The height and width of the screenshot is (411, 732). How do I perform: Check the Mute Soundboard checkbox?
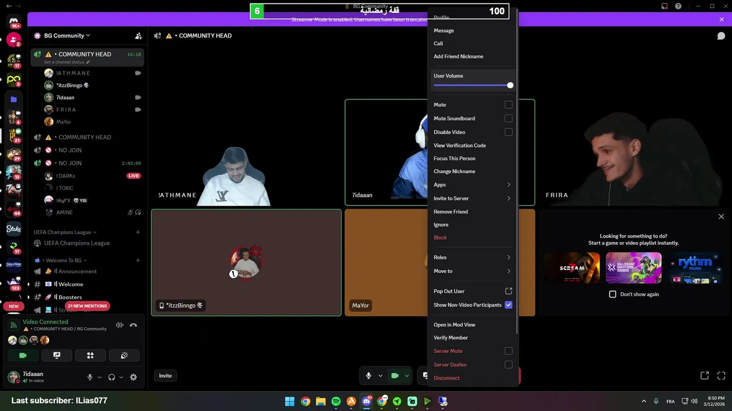[x=508, y=118]
